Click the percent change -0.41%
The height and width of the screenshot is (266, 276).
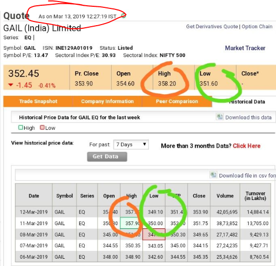(47, 85)
